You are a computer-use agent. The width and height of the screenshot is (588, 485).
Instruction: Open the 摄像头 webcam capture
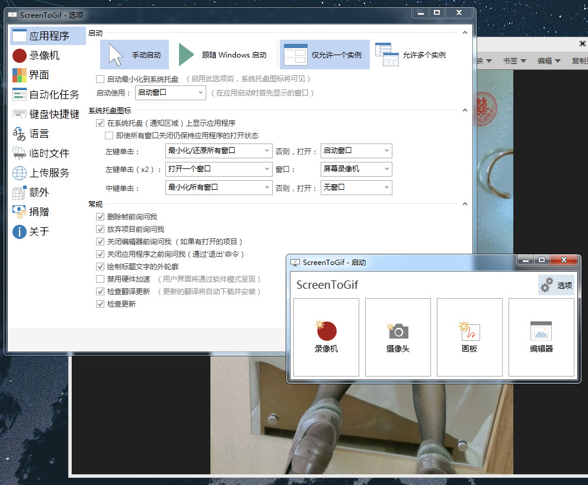[397, 337]
